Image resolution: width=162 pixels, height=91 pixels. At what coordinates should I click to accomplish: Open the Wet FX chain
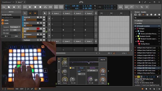(x=103, y=60)
